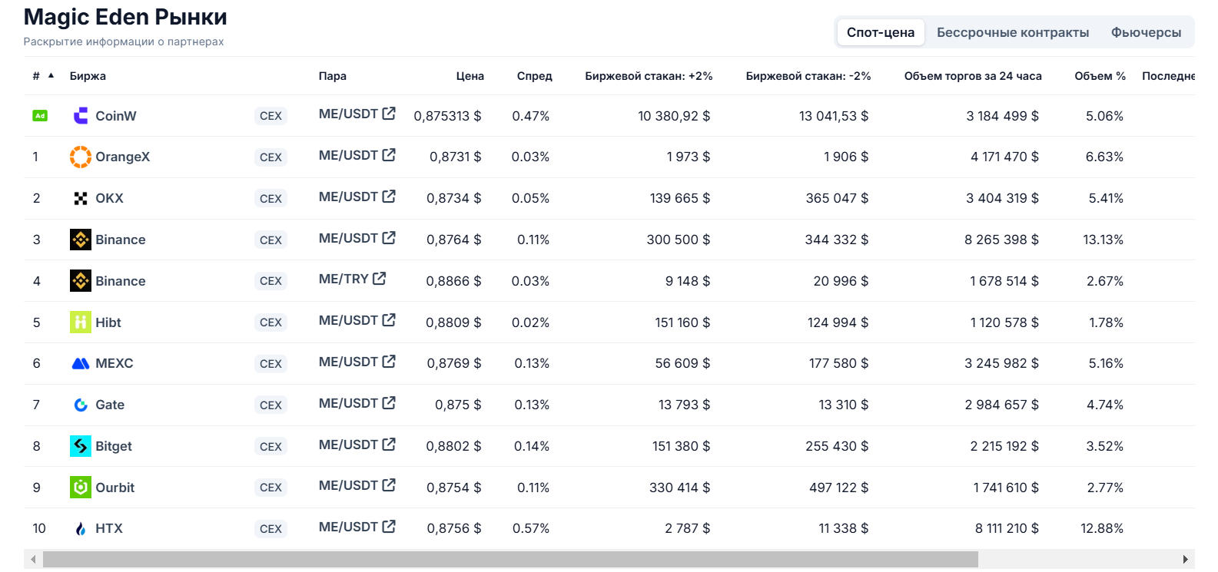Open the Раскрытие информации о партнерах link

124,41
